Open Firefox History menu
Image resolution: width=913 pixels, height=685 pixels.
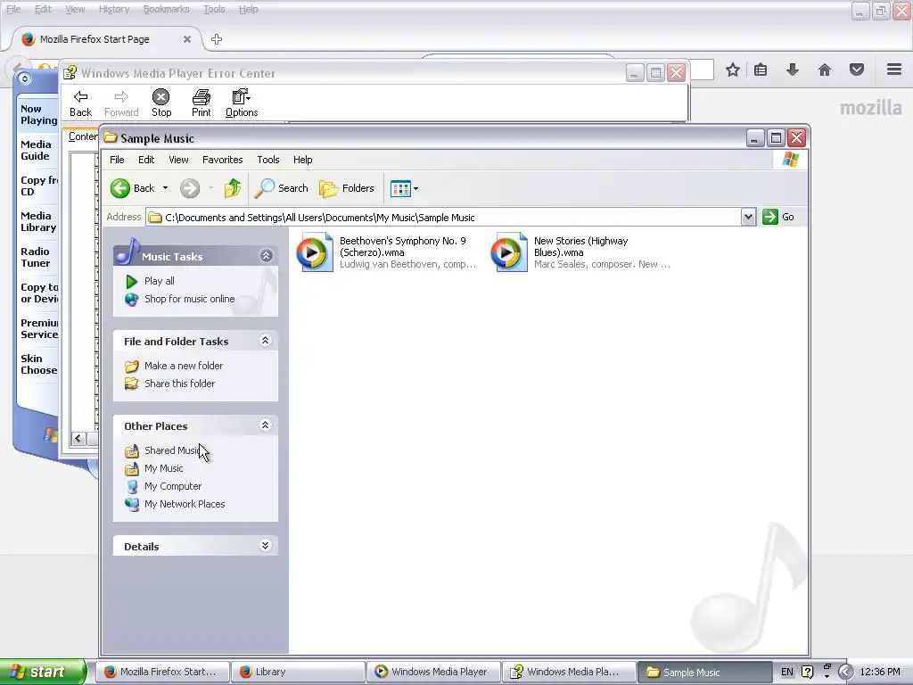tap(114, 9)
